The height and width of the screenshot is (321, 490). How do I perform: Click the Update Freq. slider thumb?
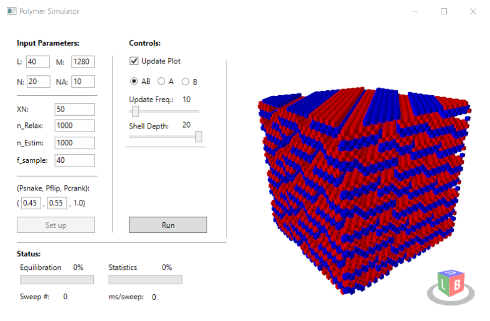135,112
